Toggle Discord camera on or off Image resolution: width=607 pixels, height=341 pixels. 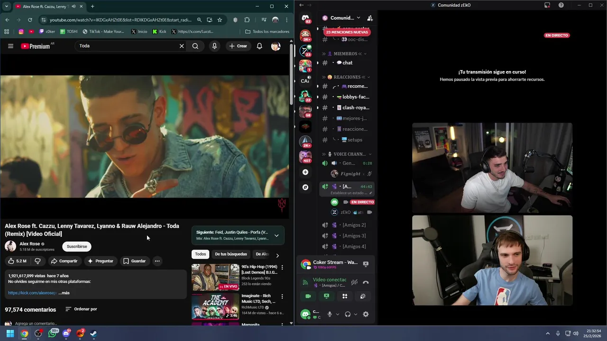pyautogui.click(x=308, y=296)
